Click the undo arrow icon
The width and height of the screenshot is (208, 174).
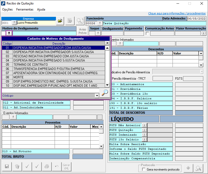57,166
